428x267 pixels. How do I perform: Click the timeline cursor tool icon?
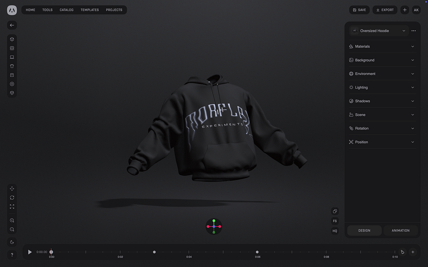(x=402, y=252)
